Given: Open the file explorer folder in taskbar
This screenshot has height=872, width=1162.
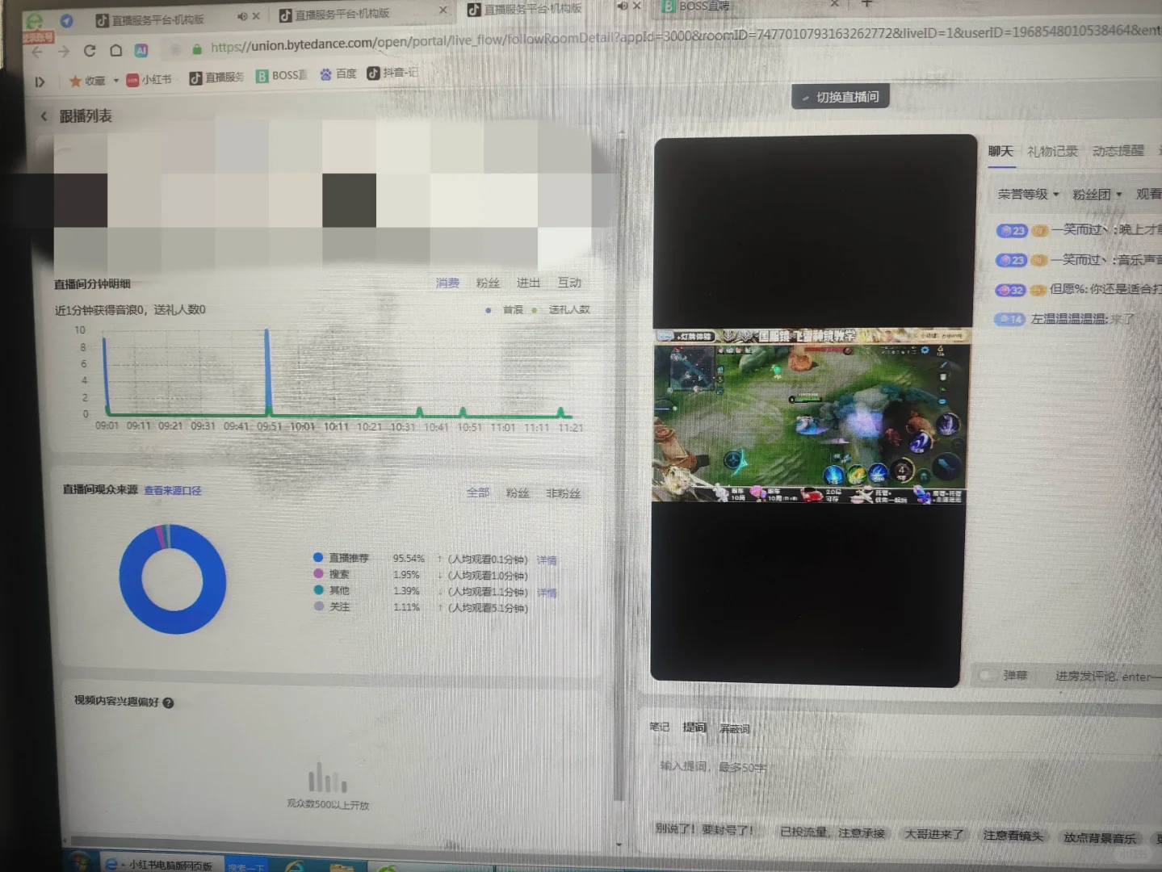Looking at the screenshot, I should click(342, 867).
